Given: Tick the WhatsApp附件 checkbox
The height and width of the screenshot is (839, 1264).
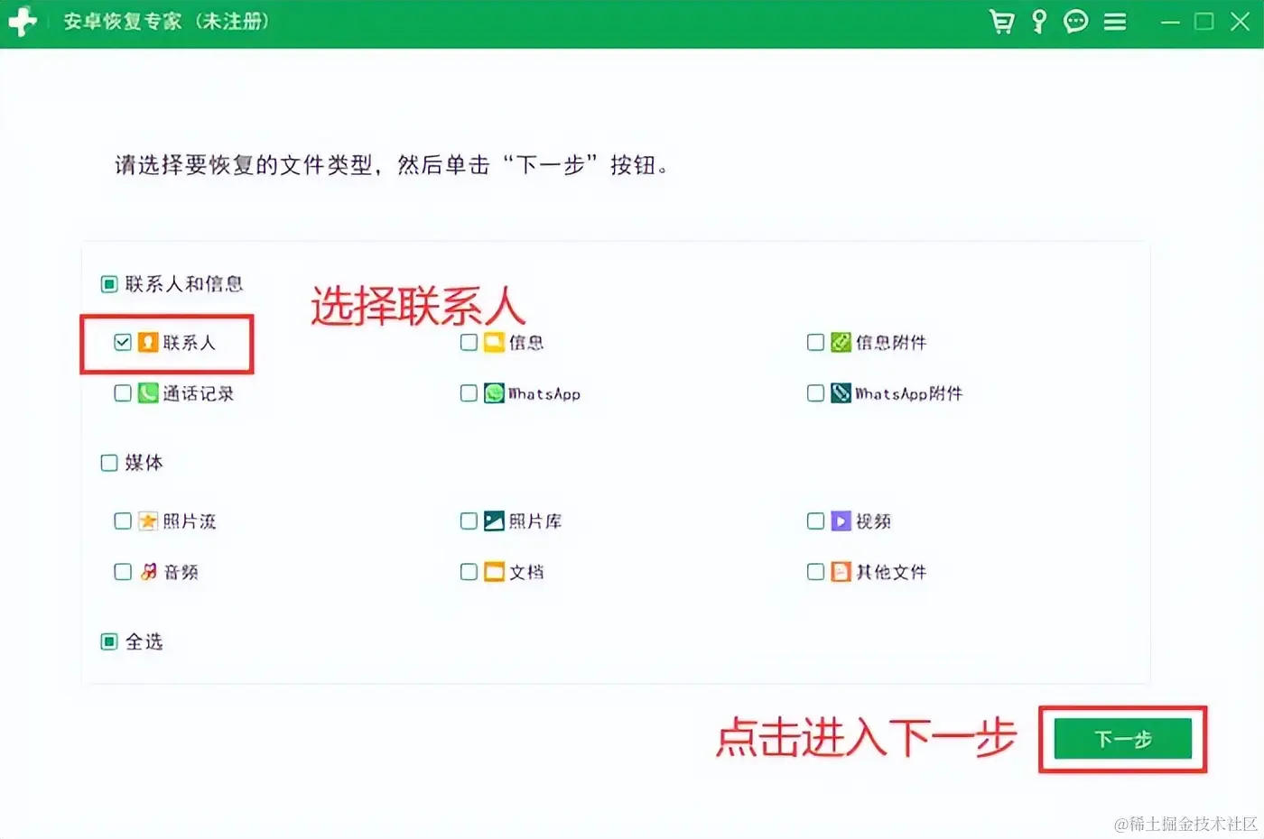Looking at the screenshot, I should point(815,393).
